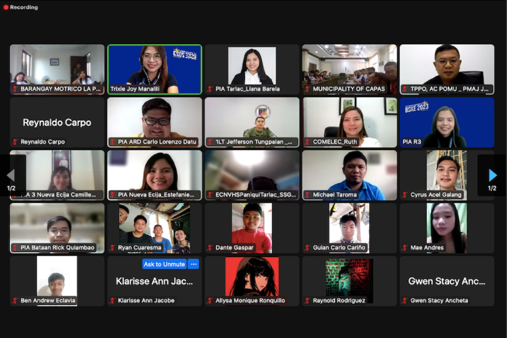Click the Dante Gaspar name label

(234, 248)
